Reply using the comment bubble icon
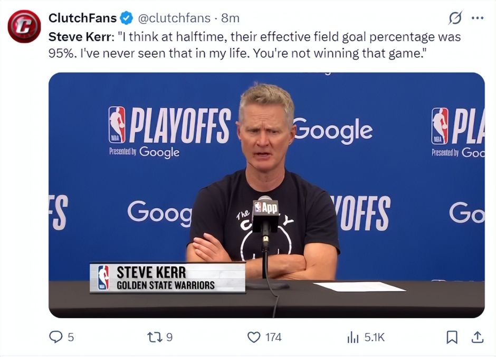Viewport: 496px width, 357px height. (x=56, y=337)
